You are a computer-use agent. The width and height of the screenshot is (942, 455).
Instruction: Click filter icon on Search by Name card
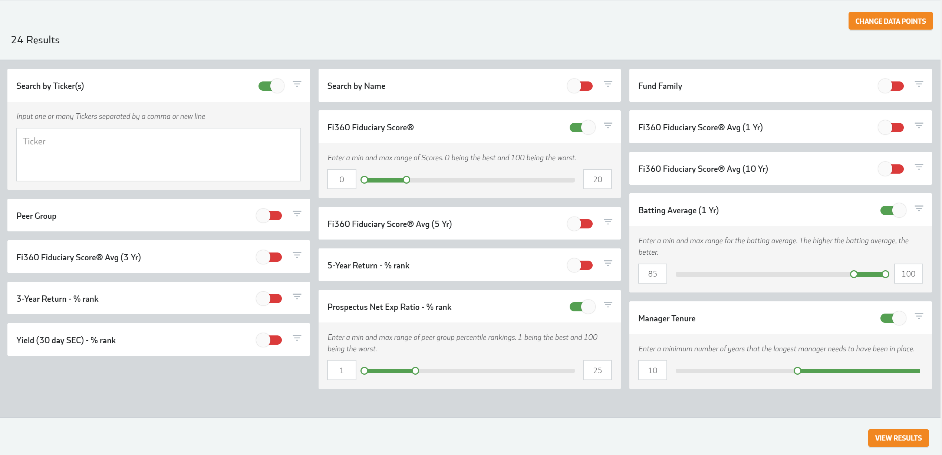(607, 84)
